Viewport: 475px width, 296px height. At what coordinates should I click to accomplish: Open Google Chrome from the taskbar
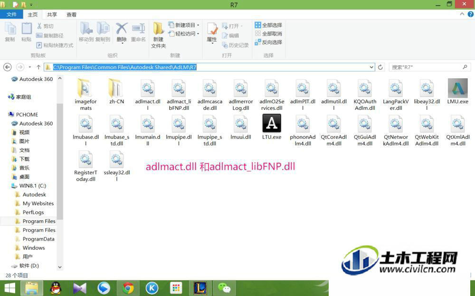(x=128, y=288)
